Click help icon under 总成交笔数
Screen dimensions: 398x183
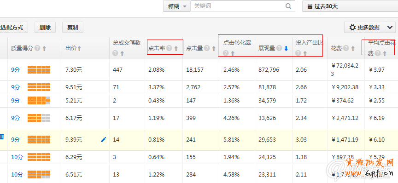[x=115, y=53]
